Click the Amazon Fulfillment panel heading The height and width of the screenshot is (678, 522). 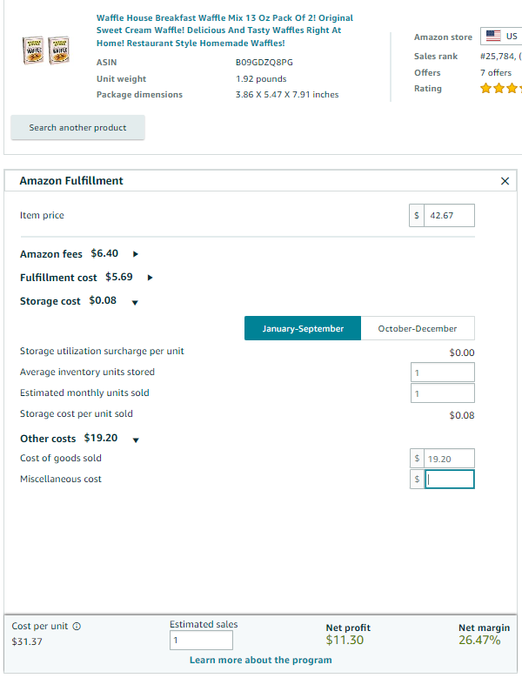pos(71,181)
